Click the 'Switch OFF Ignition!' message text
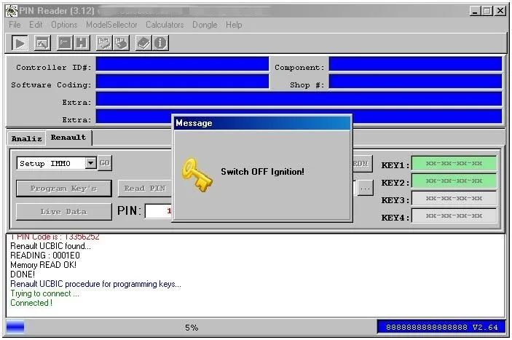512x340 pixels. (x=262, y=172)
